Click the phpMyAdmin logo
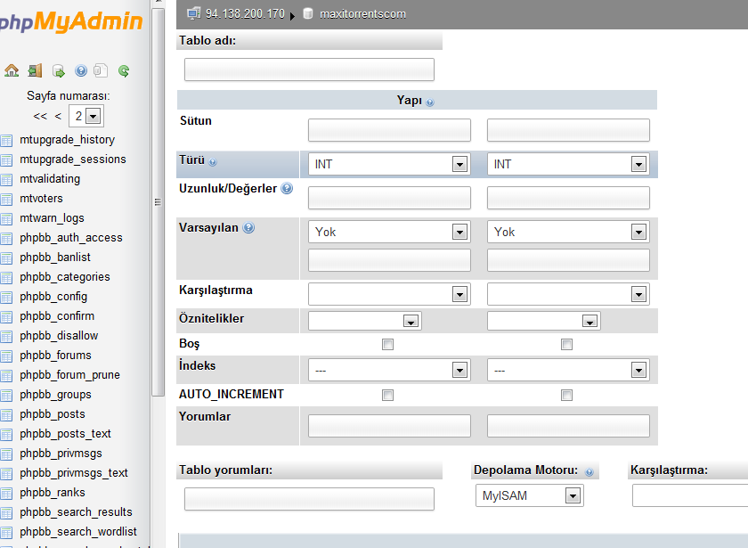748x548 pixels. click(x=70, y=21)
